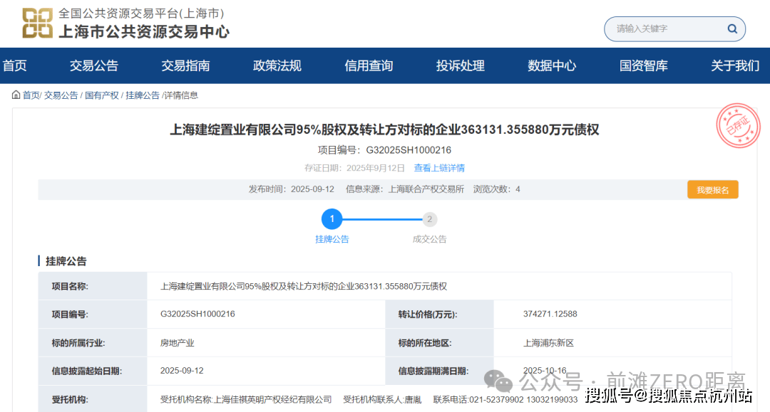The image size is (770, 412).
Task: Open the 信用查询 menu item
Action: 369,66
